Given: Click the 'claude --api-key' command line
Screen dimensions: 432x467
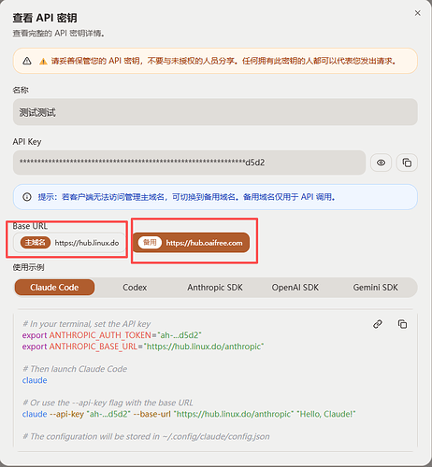Looking at the screenshot, I should tap(189, 414).
